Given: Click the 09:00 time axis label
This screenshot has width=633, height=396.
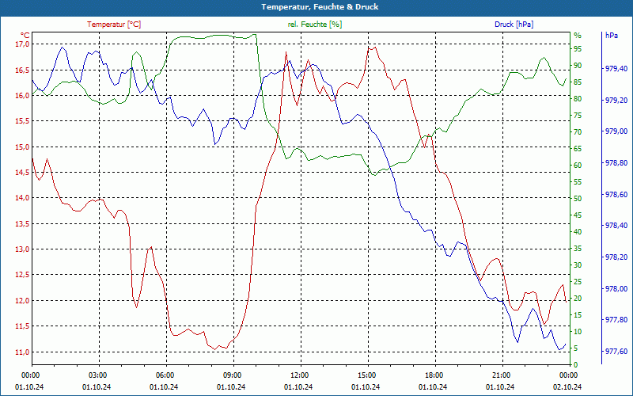Looking at the screenshot, I should coord(232,375).
